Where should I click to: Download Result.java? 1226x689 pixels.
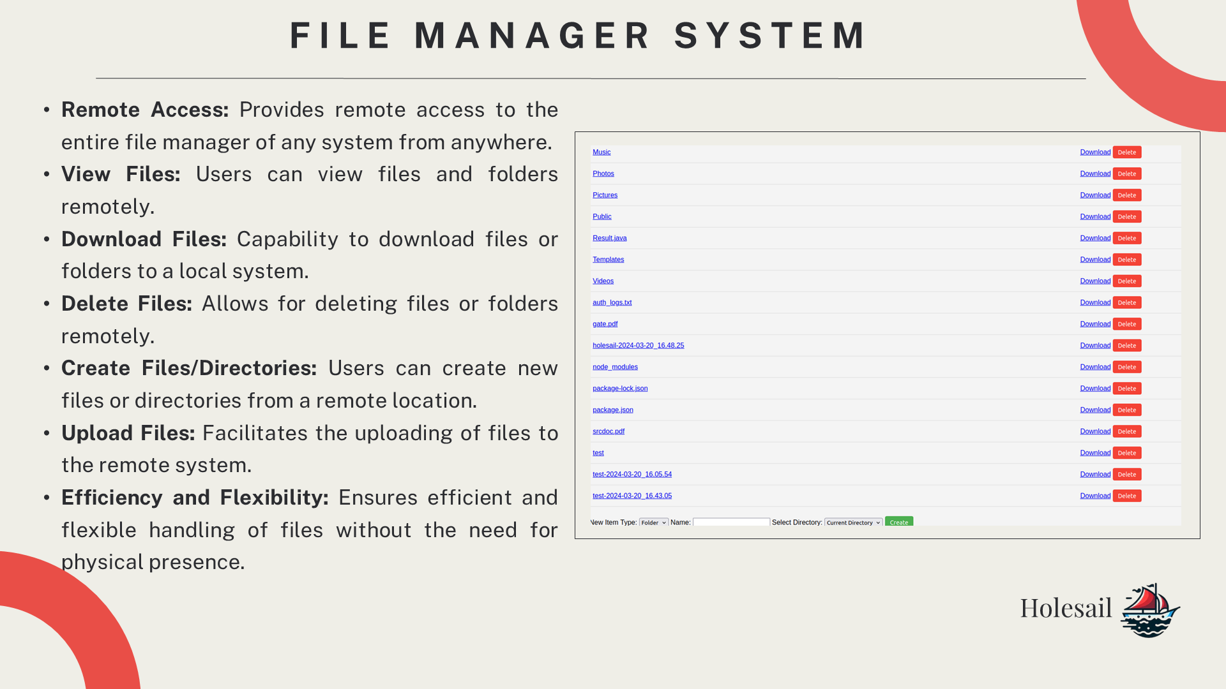coord(1095,238)
